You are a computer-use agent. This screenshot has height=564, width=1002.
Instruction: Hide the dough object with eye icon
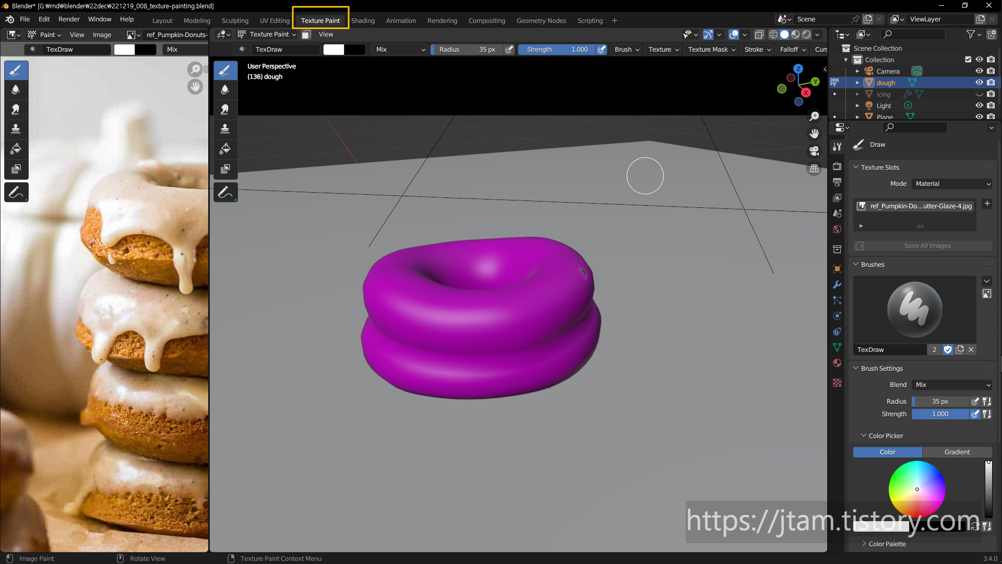pos(979,83)
